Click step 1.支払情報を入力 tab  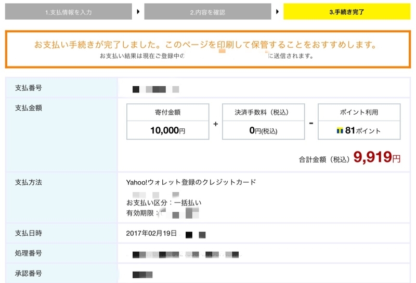click(69, 11)
